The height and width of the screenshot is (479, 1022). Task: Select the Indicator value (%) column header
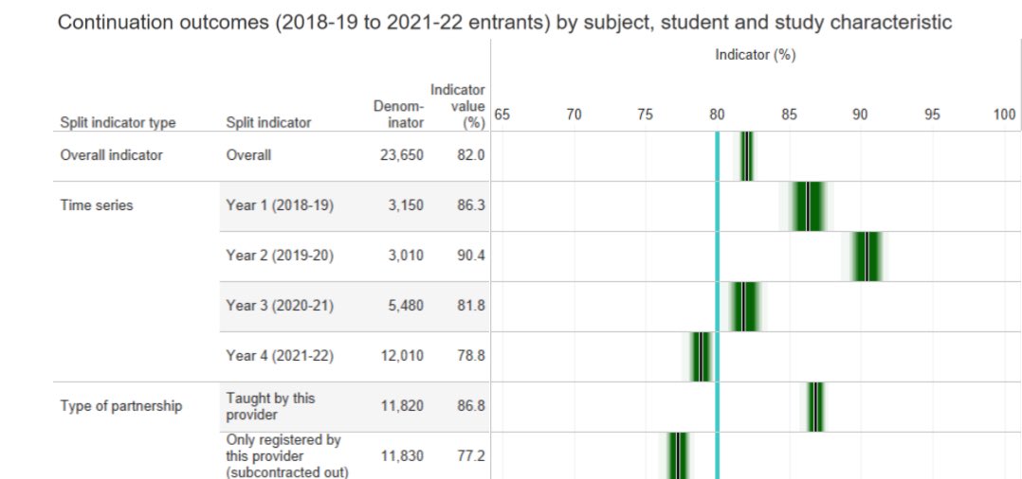coord(460,106)
